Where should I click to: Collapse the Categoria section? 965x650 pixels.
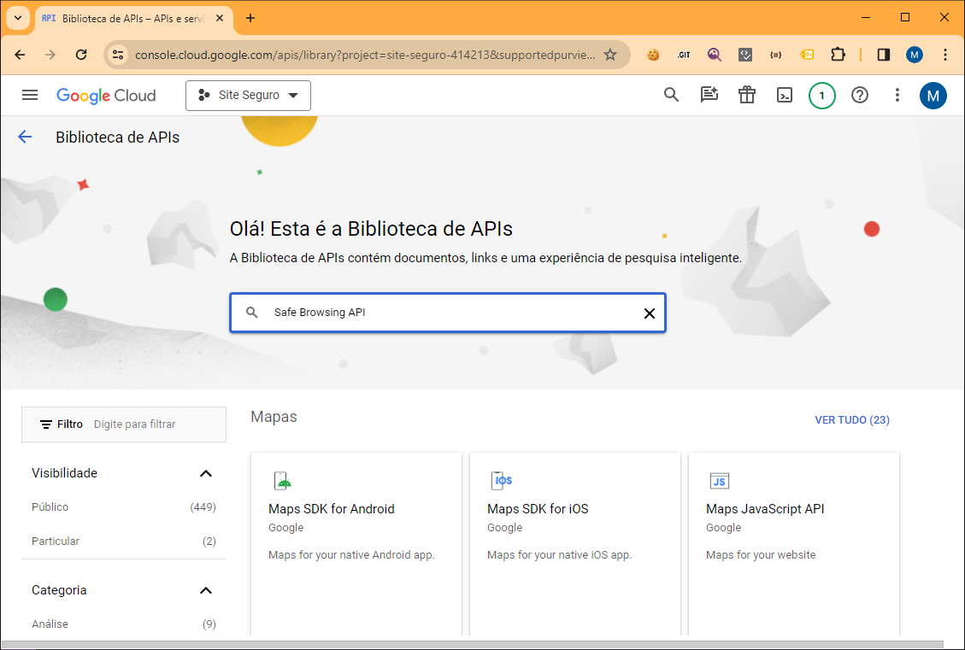point(205,590)
